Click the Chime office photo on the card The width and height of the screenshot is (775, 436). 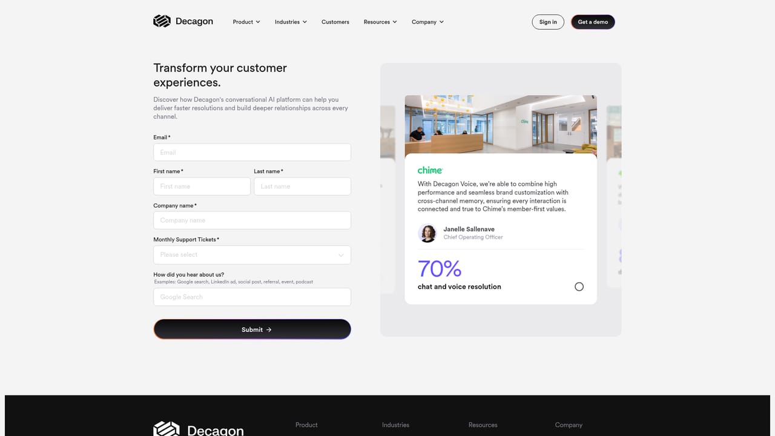pos(501,124)
